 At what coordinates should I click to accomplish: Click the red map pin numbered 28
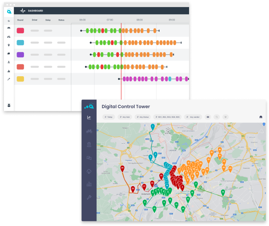[x=122, y=169]
